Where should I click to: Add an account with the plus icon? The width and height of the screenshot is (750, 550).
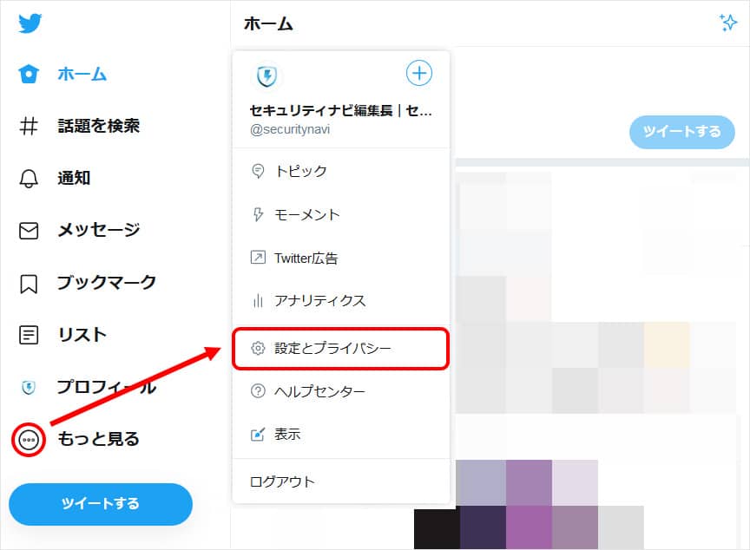(x=419, y=73)
